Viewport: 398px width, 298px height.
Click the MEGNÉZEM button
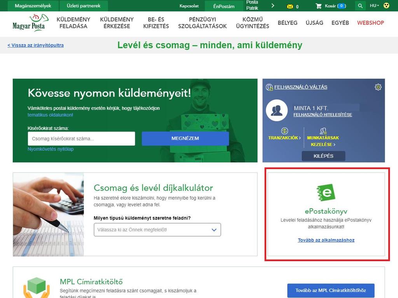tap(185, 139)
